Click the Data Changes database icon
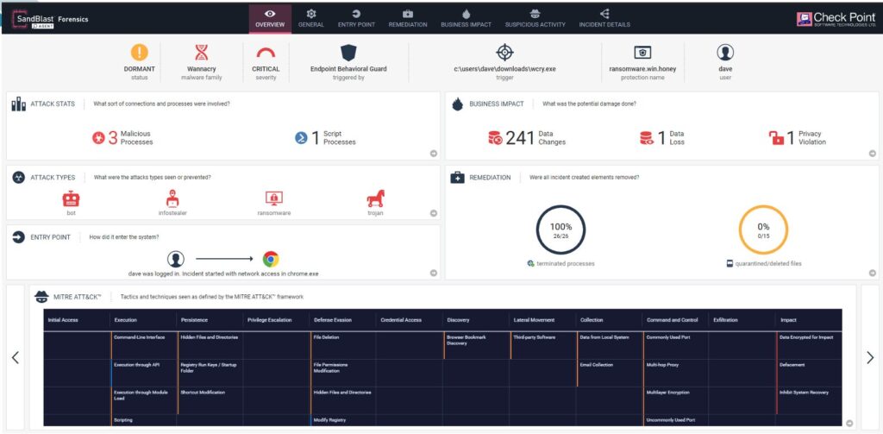The width and height of the screenshot is (883, 434). click(496, 137)
